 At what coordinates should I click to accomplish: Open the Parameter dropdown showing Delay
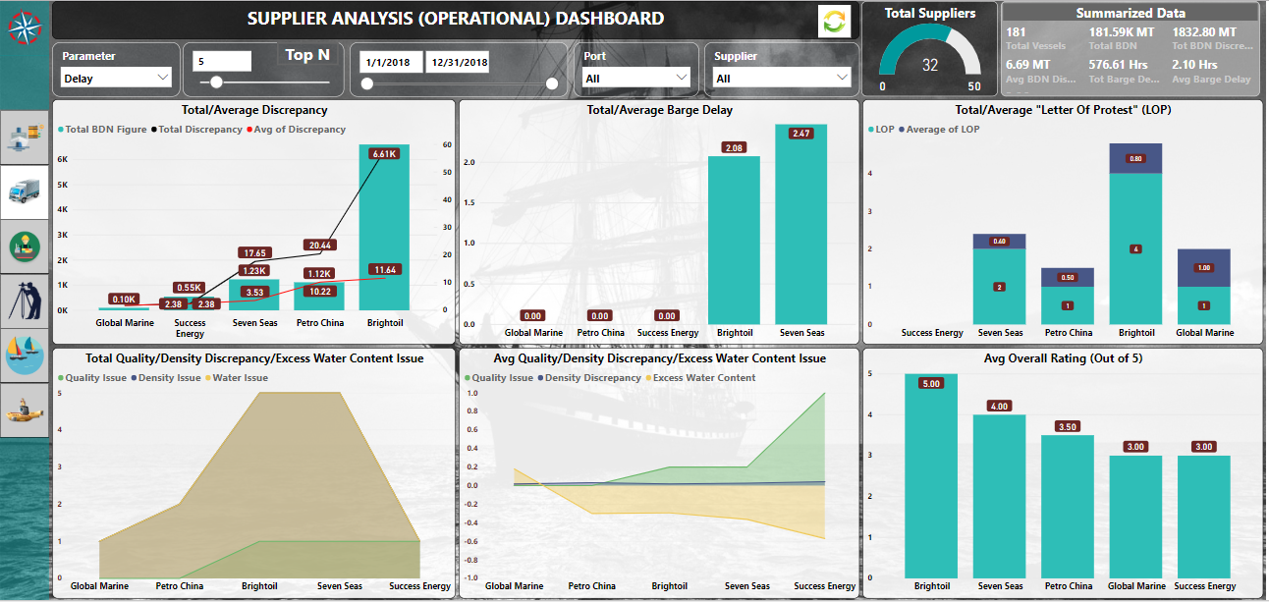(116, 78)
